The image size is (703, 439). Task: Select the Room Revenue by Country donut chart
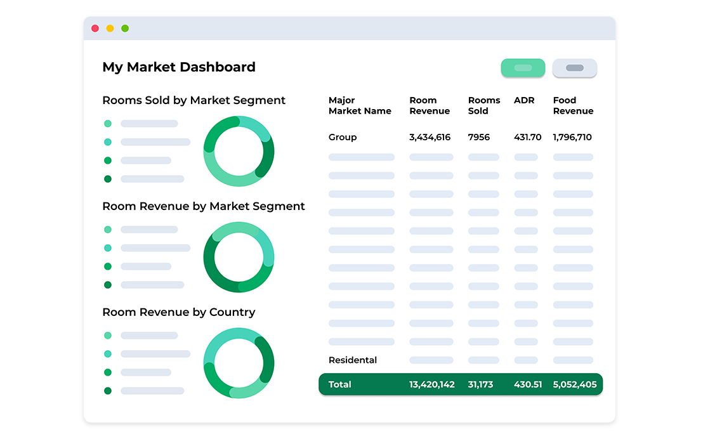coord(239,363)
